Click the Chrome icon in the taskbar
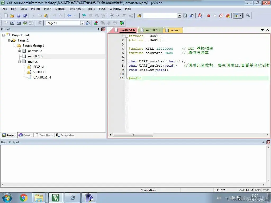This screenshot has height=203, width=271. pyautogui.click(x=24, y=198)
